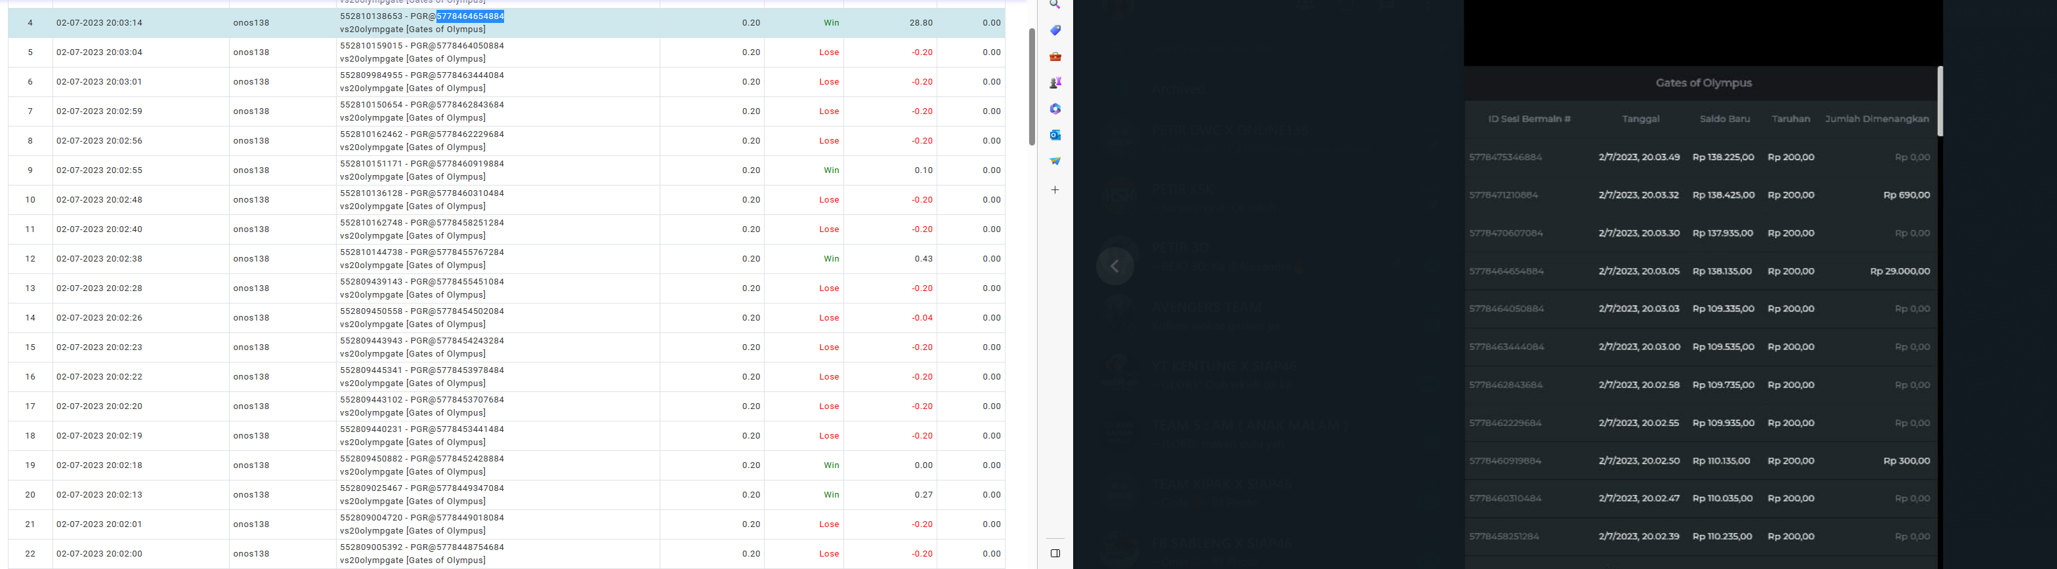The height and width of the screenshot is (569, 2057).
Task: Open the Games chess-piece icon in sidebar
Action: (1055, 83)
